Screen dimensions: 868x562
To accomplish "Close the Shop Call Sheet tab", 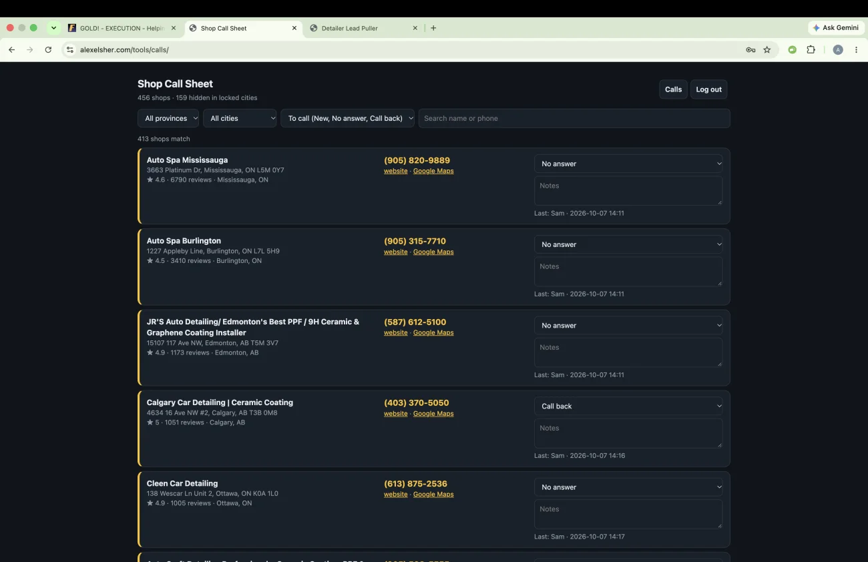I will pyautogui.click(x=294, y=28).
